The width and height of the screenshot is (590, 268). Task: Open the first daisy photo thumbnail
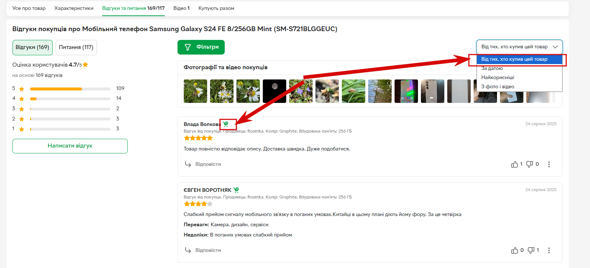tap(195, 91)
